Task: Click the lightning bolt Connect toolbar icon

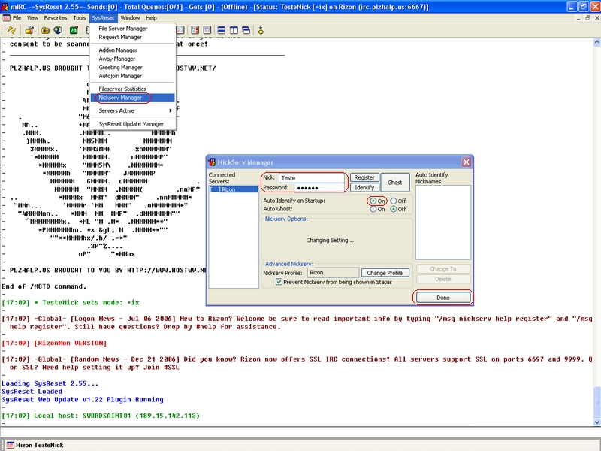Action: click(x=12, y=30)
